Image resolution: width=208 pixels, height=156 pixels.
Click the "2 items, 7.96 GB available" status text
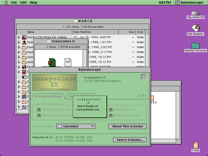[63, 47]
